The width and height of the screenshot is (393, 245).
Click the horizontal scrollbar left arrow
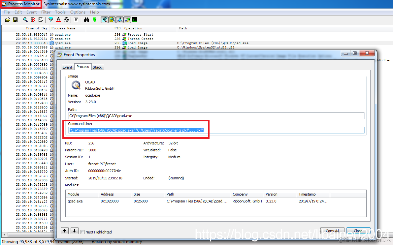(x=4, y=234)
